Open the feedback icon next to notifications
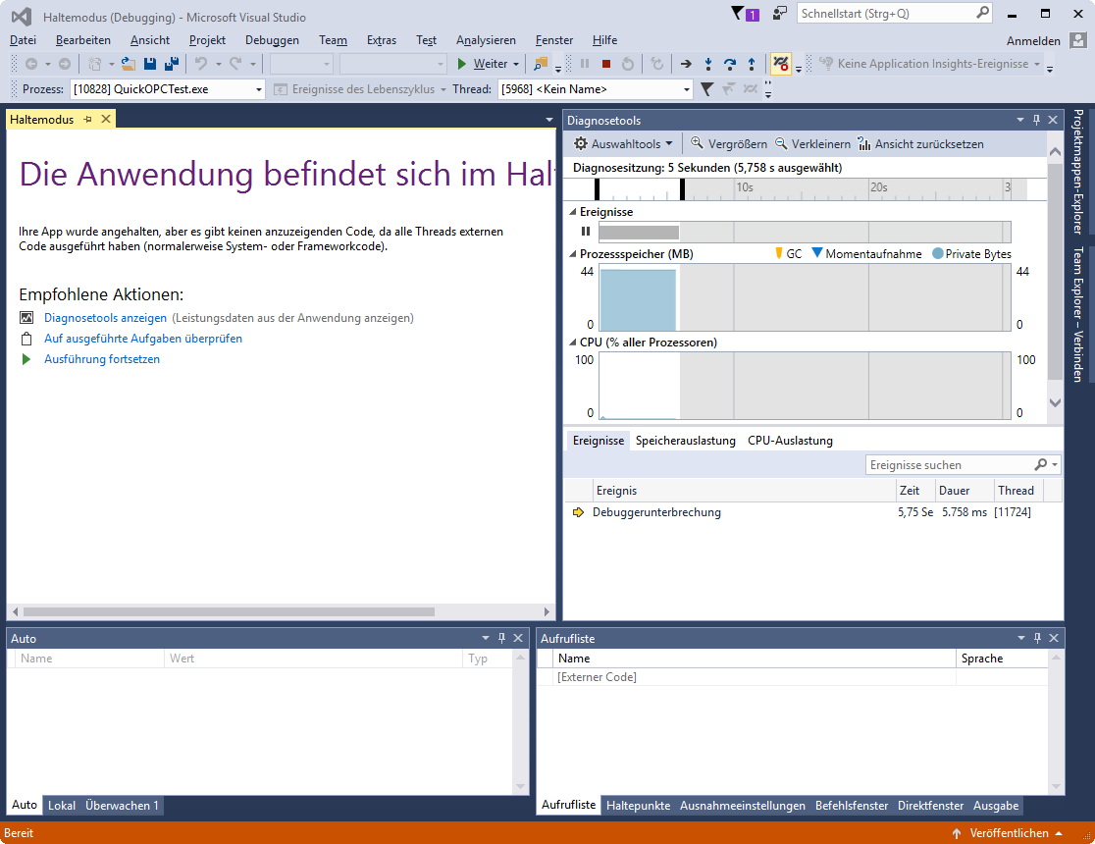1095x844 pixels. coord(779,14)
